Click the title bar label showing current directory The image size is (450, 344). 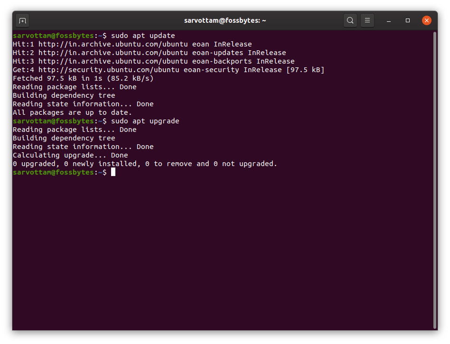[x=225, y=20]
